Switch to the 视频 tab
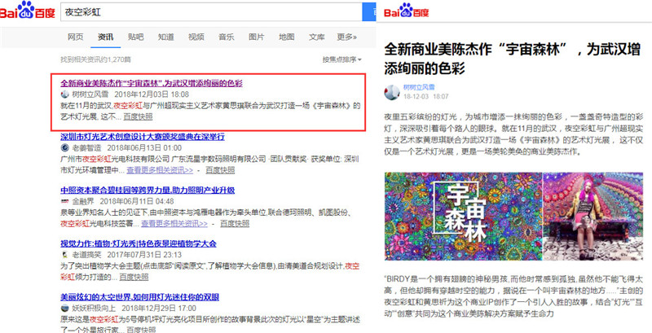This screenshot has height=333, width=652. (196, 37)
